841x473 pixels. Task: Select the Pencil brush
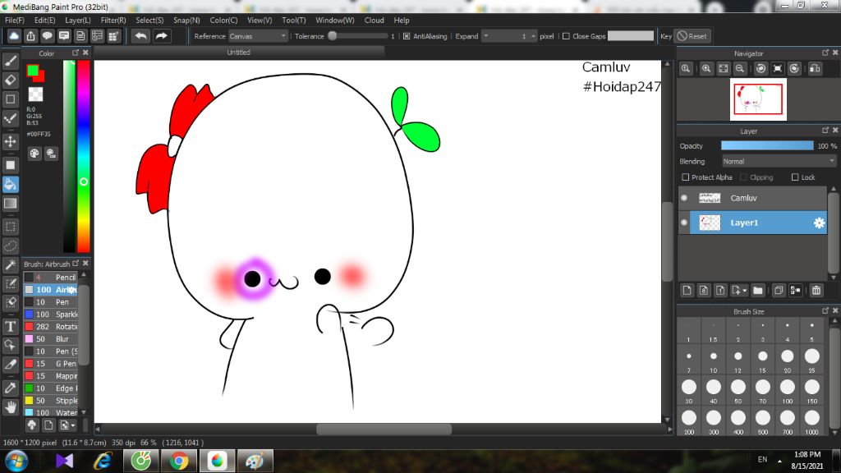[51, 278]
